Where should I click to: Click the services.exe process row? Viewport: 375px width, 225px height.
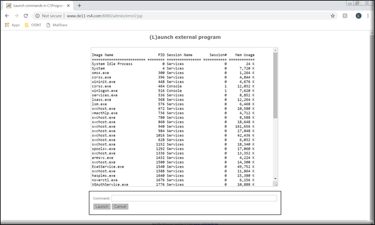(173, 95)
